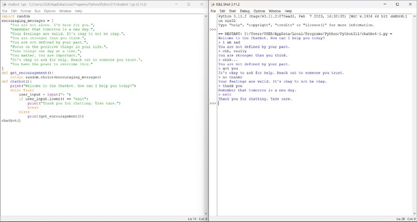Open the Format menu in the editor window
Viewport: 417px width, 222px height.
(26, 11)
